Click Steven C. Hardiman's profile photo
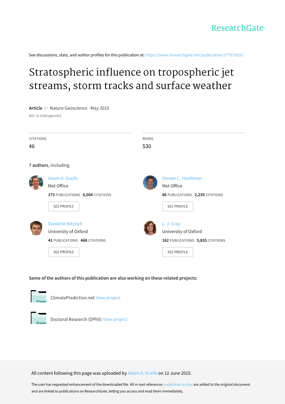This screenshot has width=285, height=404. point(150,182)
